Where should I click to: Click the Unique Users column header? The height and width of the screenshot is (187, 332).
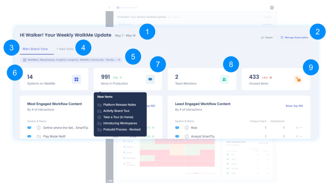(258, 121)
